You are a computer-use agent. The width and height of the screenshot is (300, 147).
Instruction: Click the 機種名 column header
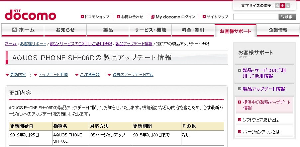pyautogui.click(x=70, y=126)
